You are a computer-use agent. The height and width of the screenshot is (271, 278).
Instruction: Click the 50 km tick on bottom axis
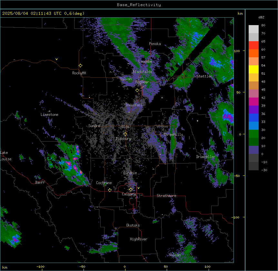tap(166, 266)
